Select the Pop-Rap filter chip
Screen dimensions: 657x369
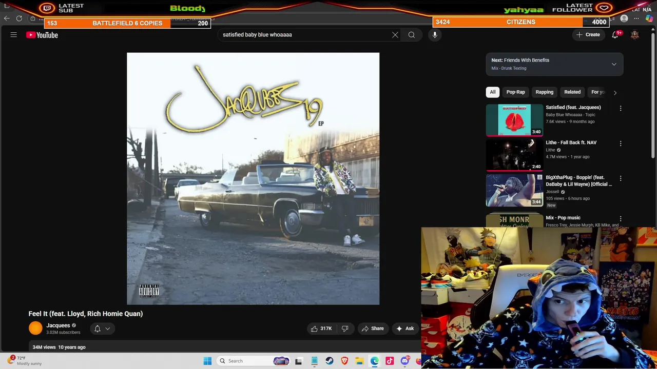(x=515, y=92)
